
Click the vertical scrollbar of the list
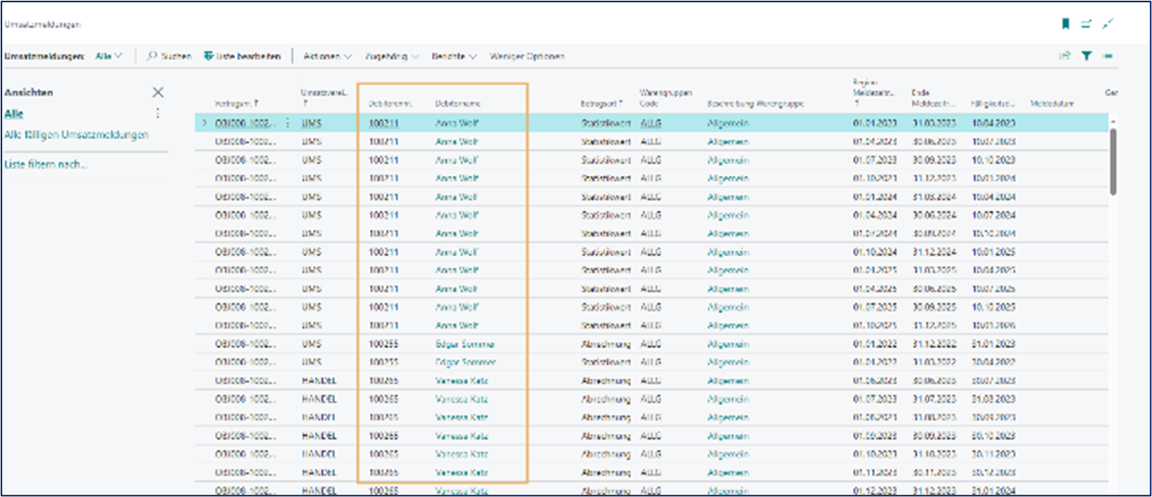(x=1113, y=162)
